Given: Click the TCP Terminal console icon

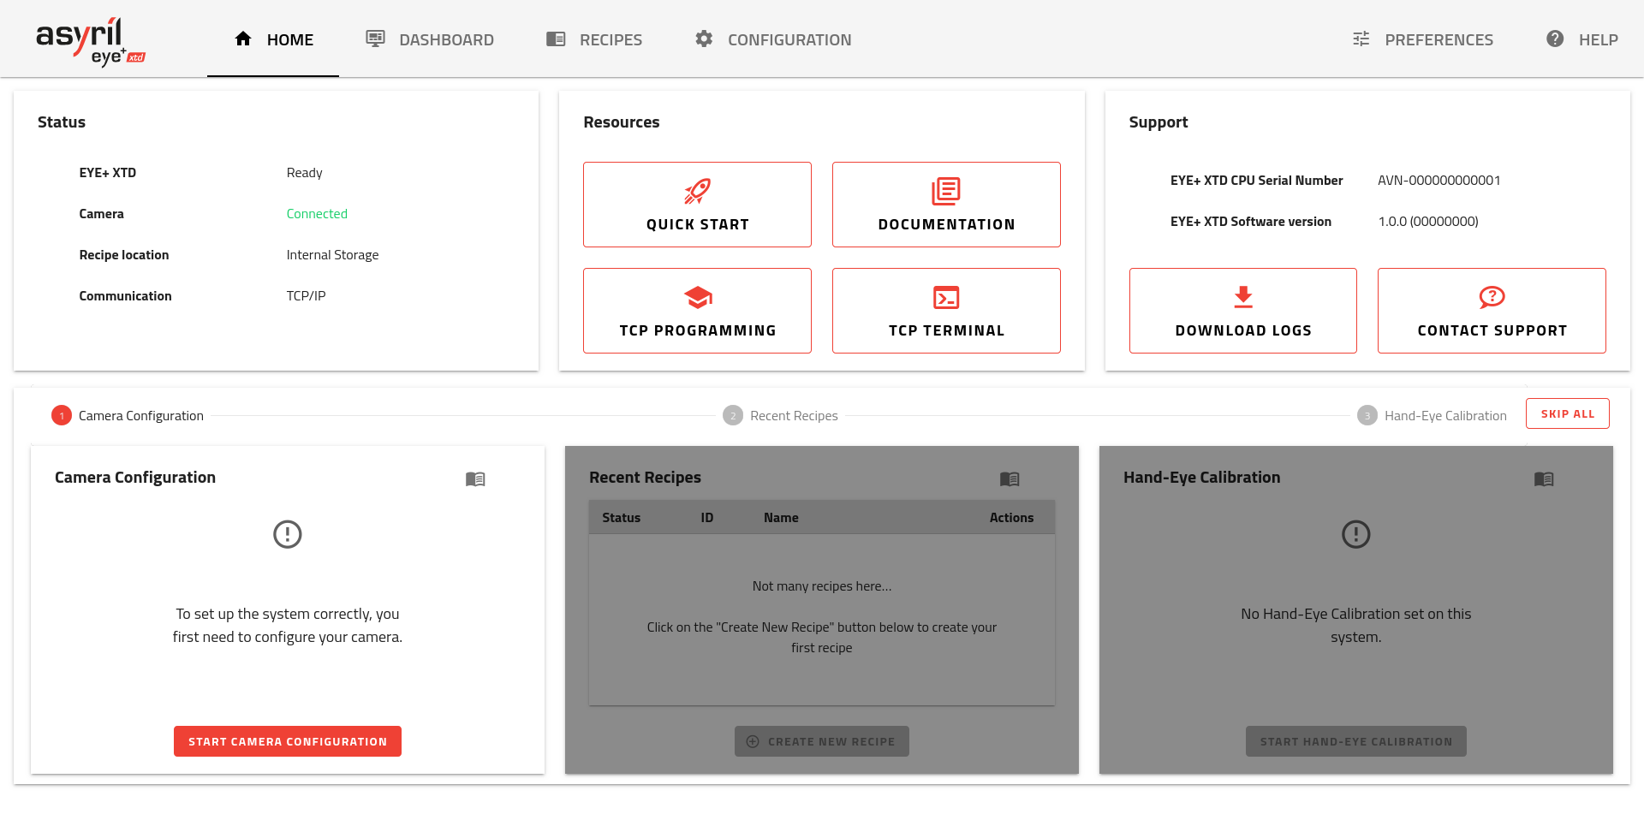Looking at the screenshot, I should click(x=946, y=297).
